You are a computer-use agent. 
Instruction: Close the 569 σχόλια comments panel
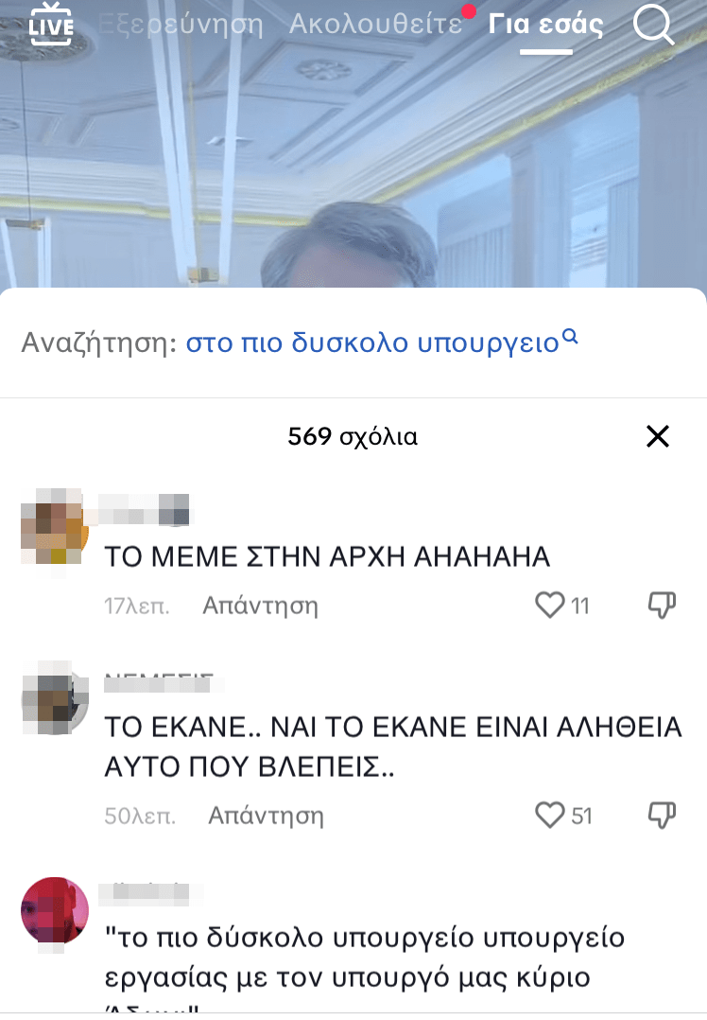tap(658, 436)
